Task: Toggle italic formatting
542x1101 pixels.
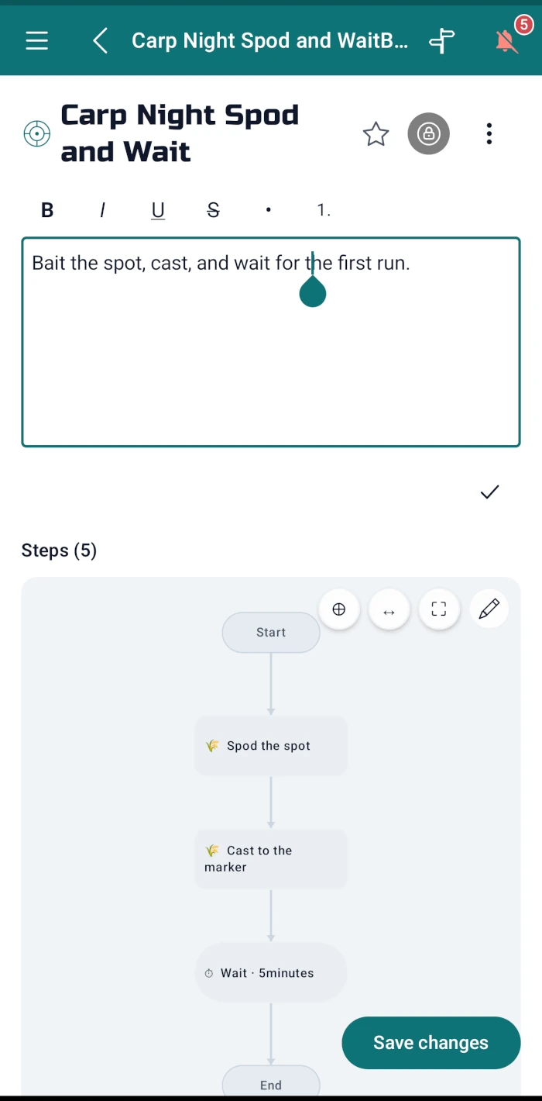Action: 102,210
